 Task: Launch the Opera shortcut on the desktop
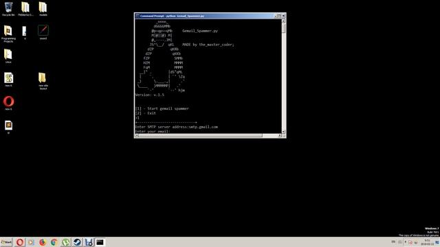tap(8, 103)
